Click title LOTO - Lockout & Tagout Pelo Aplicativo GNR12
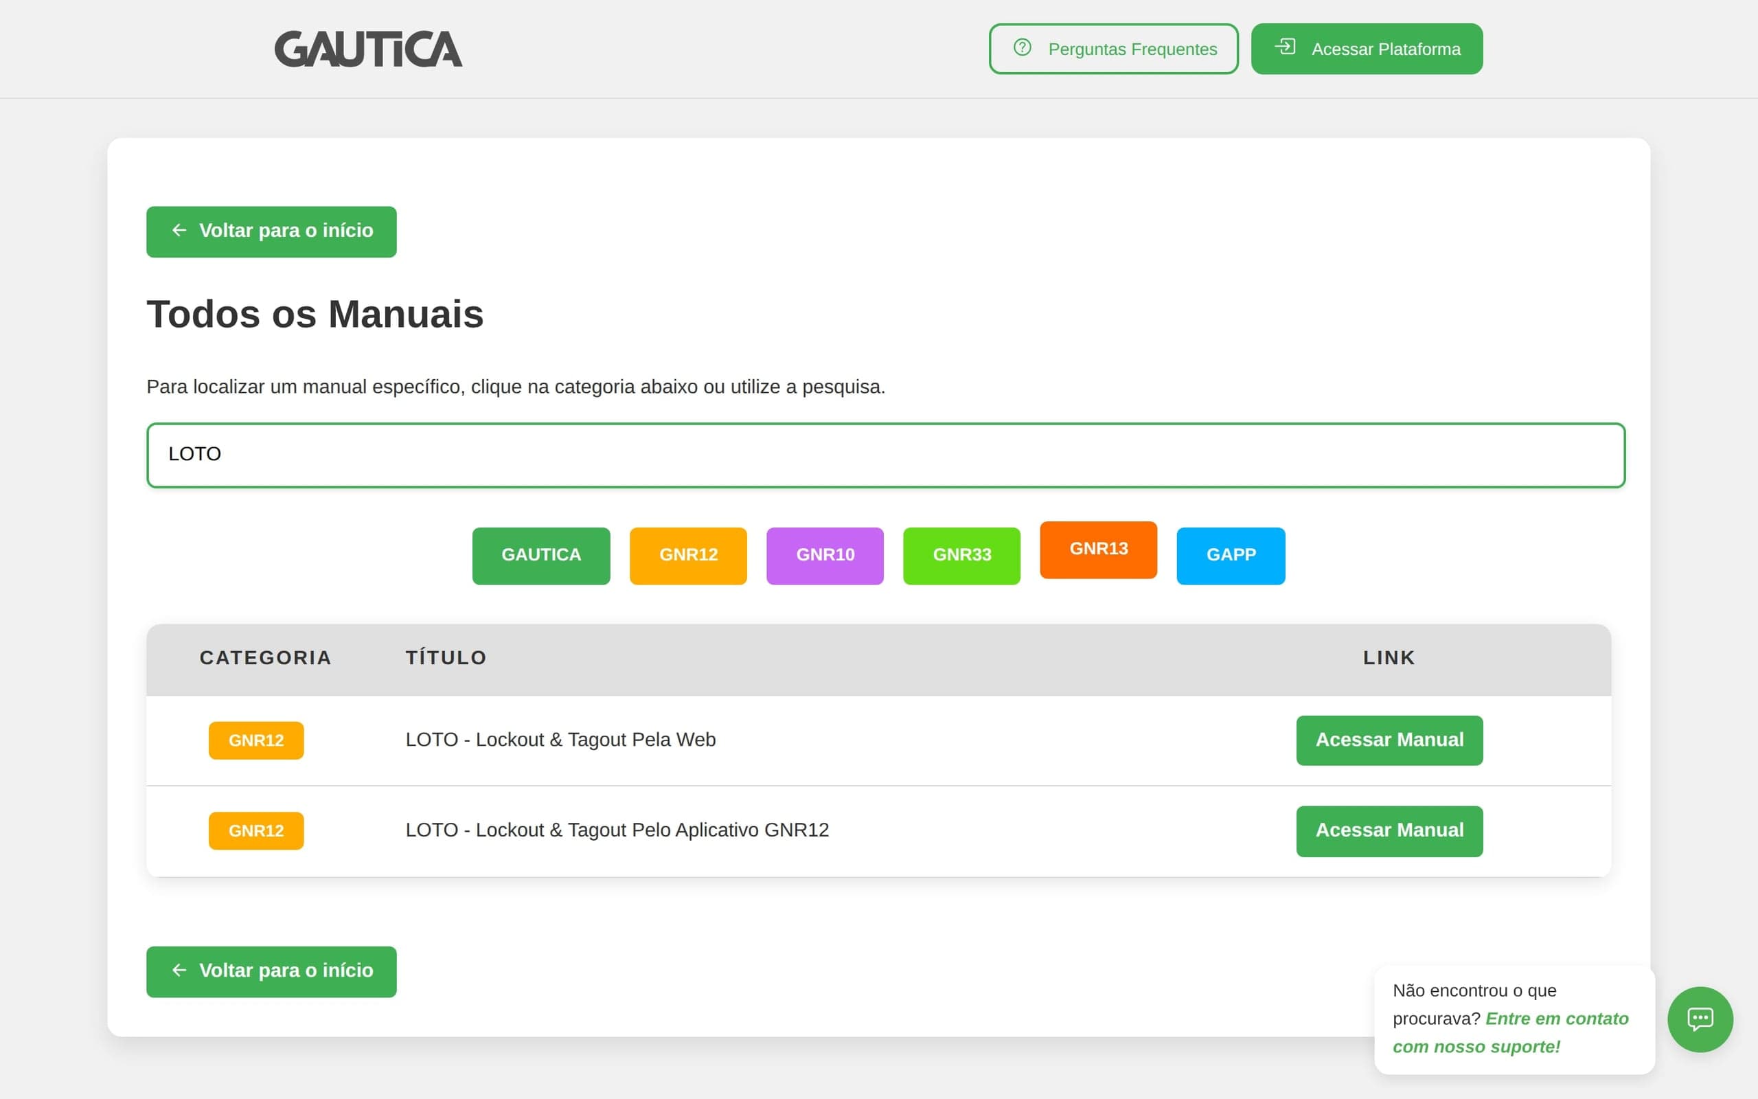 [617, 830]
